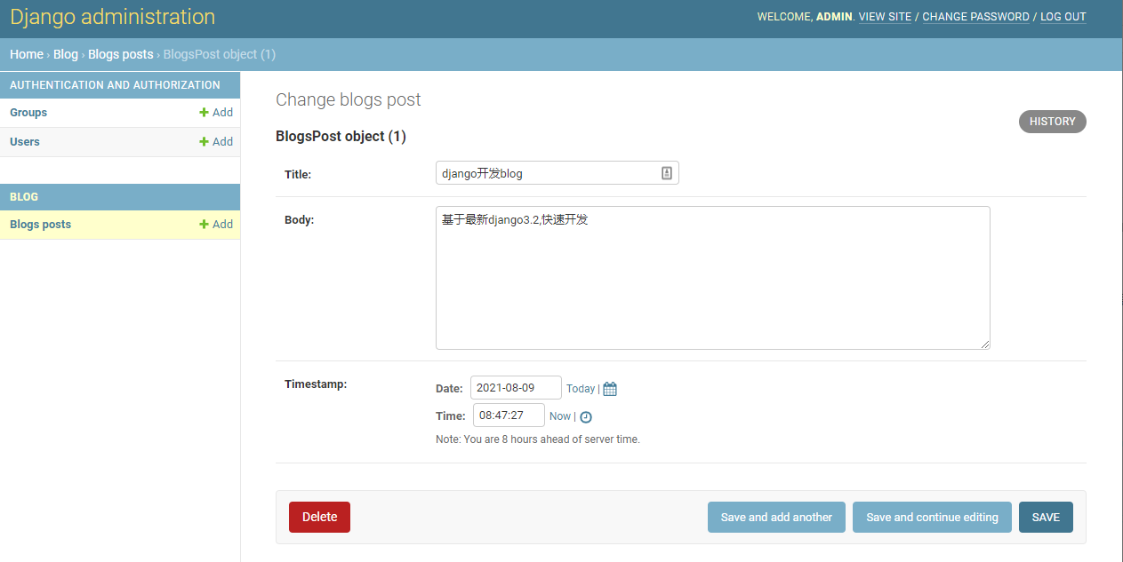
Task: Click the "Change blogs post" heading
Action: [349, 99]
